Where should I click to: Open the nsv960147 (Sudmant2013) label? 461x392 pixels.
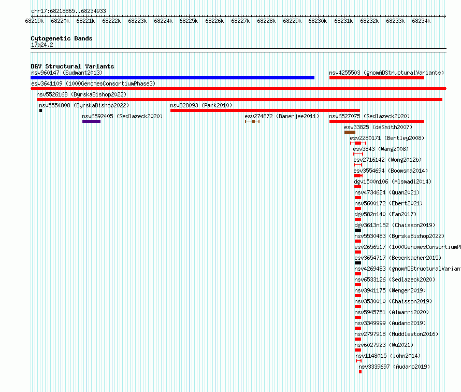[x=67, y=73]
